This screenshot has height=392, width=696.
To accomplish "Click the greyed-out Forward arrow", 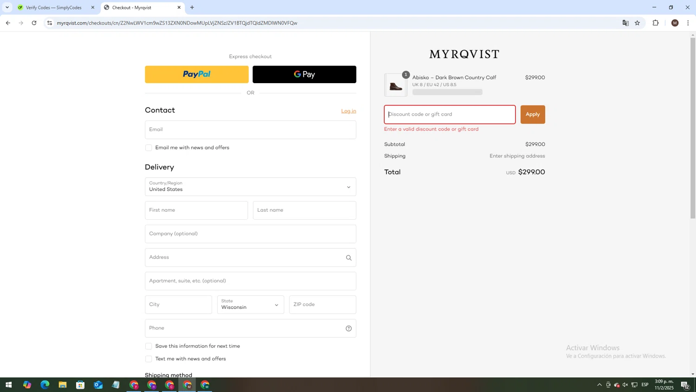I will pyautogui.click(x=21, y=23).
